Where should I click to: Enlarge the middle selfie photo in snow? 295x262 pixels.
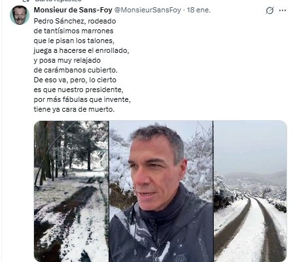coord(161,191)
